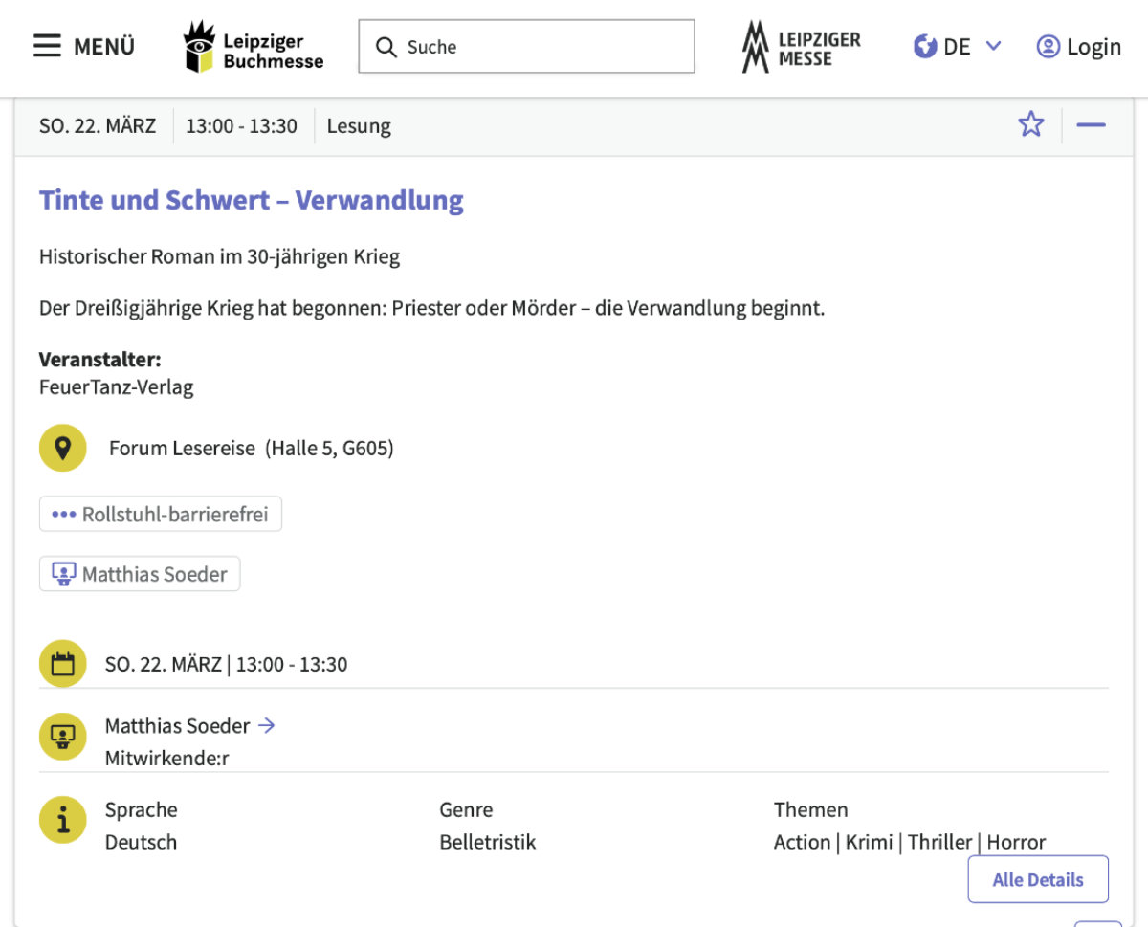Click the Leipziger Messe logo
This screenshot has width=1148, height=927.
[801, 47]
